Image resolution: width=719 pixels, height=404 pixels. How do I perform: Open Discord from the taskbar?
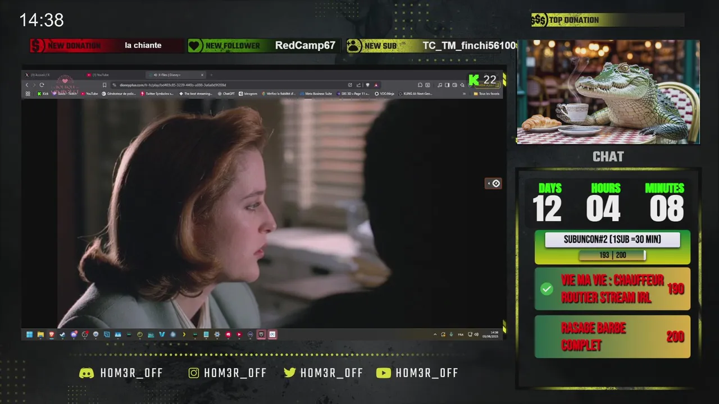(74, 334)
